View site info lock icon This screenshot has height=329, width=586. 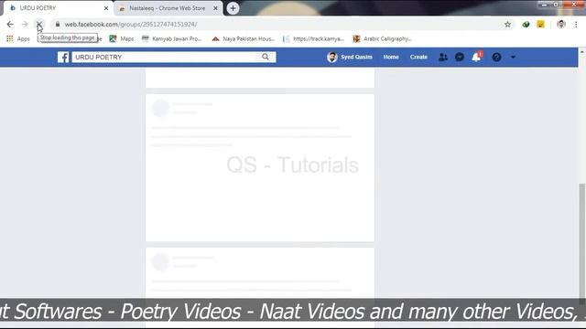(x=58, y=25)
